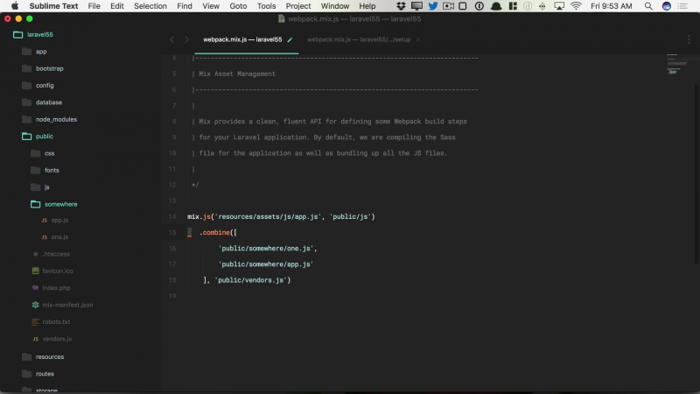The height and width of the screenshot is (394, 700).
Task: Open the Wi-Fi status menu
Action: click(576, 6)
